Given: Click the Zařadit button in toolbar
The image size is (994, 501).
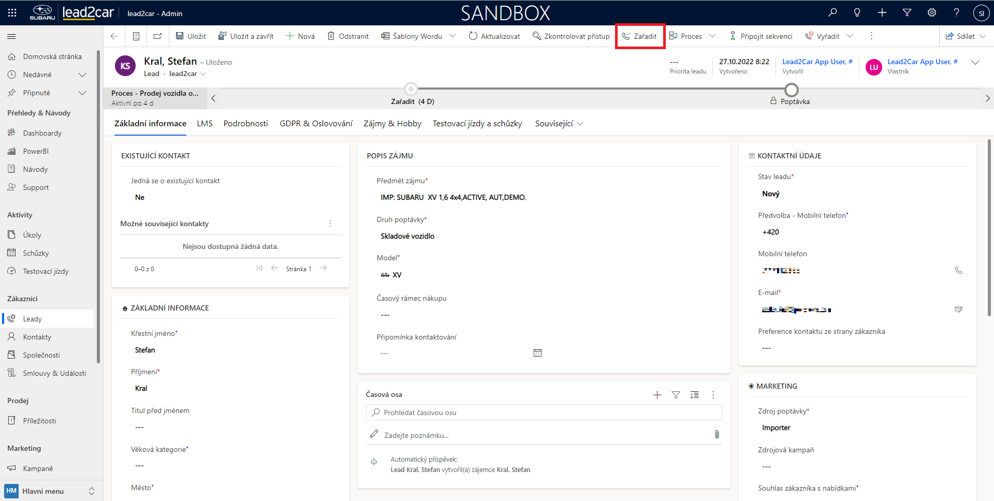Looking at the screenshot, I should 639,36.
